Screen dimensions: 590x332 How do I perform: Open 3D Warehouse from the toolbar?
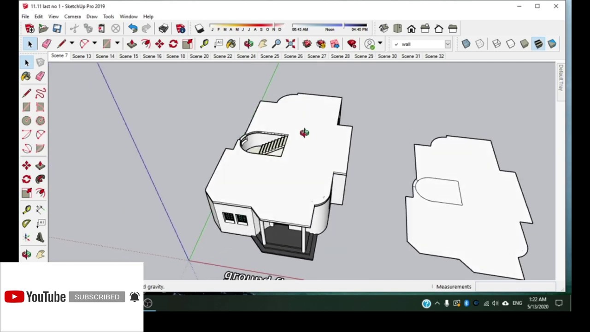click(307, 44)
